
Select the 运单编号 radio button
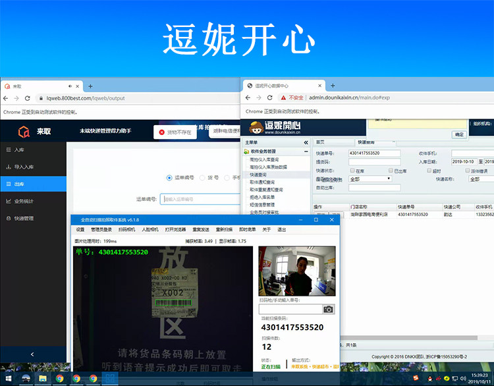click(x=169, y=178)
